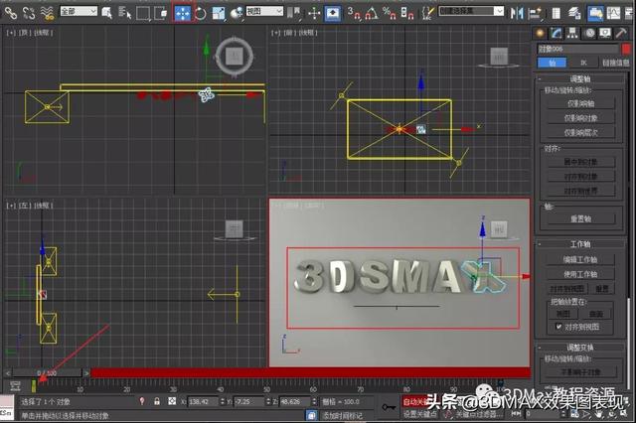Select the Move tool in main toolbar
This screenshot has height=423, width=636.
183,13
